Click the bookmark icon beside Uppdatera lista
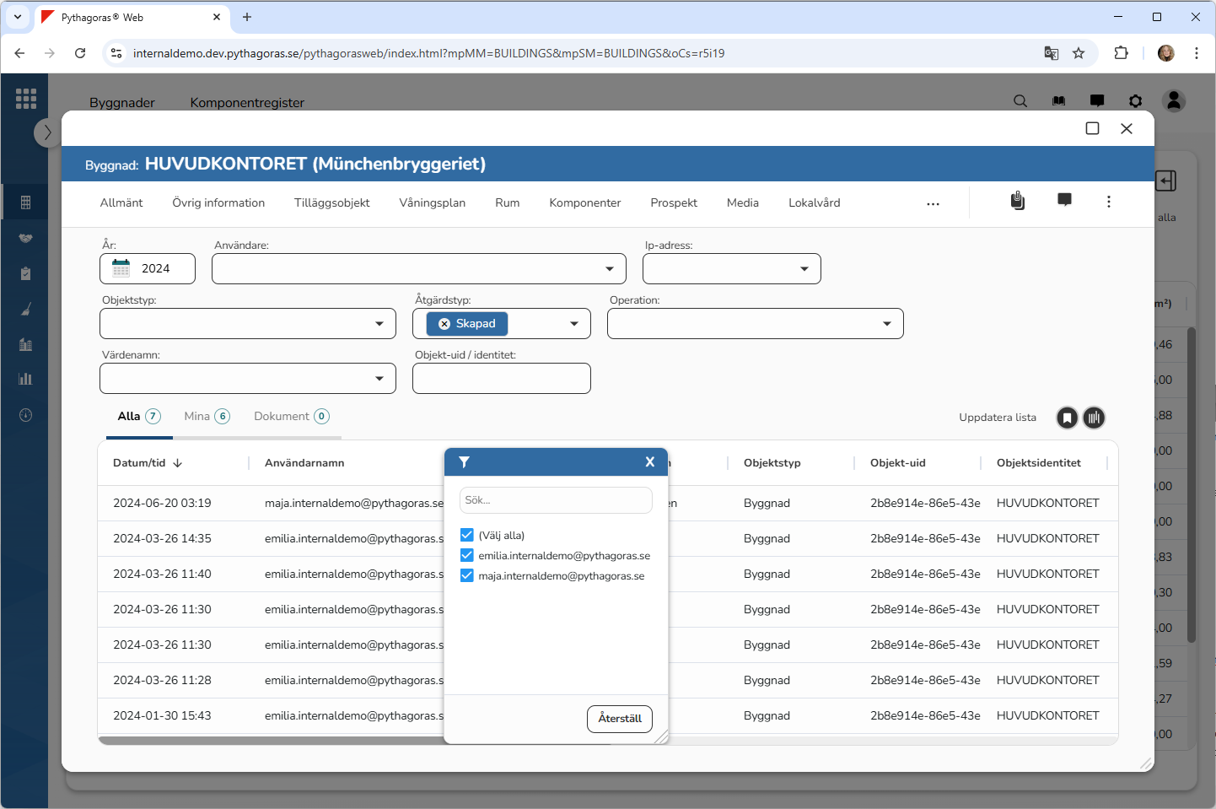Viewport: 1216px width, 809px height. [1067, 418]
